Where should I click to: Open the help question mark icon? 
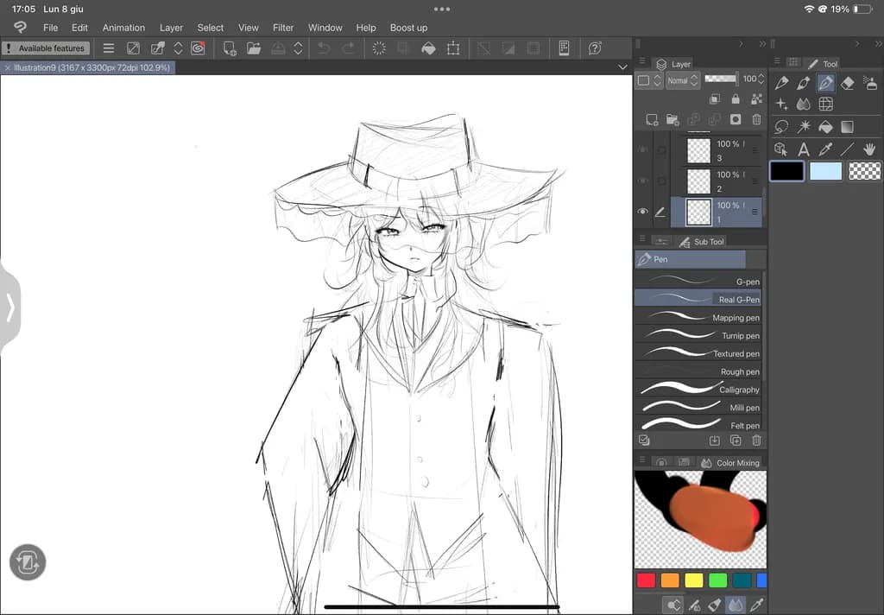pyautogui.click(x=595, y=48)
